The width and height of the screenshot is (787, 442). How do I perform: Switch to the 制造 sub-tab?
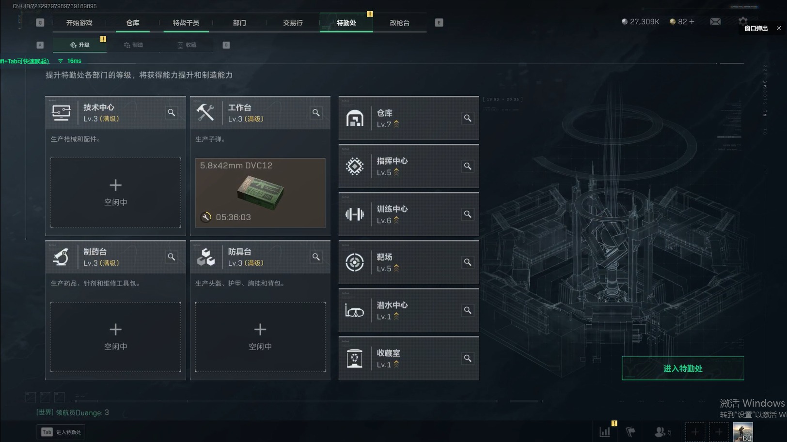coord(133,45)
